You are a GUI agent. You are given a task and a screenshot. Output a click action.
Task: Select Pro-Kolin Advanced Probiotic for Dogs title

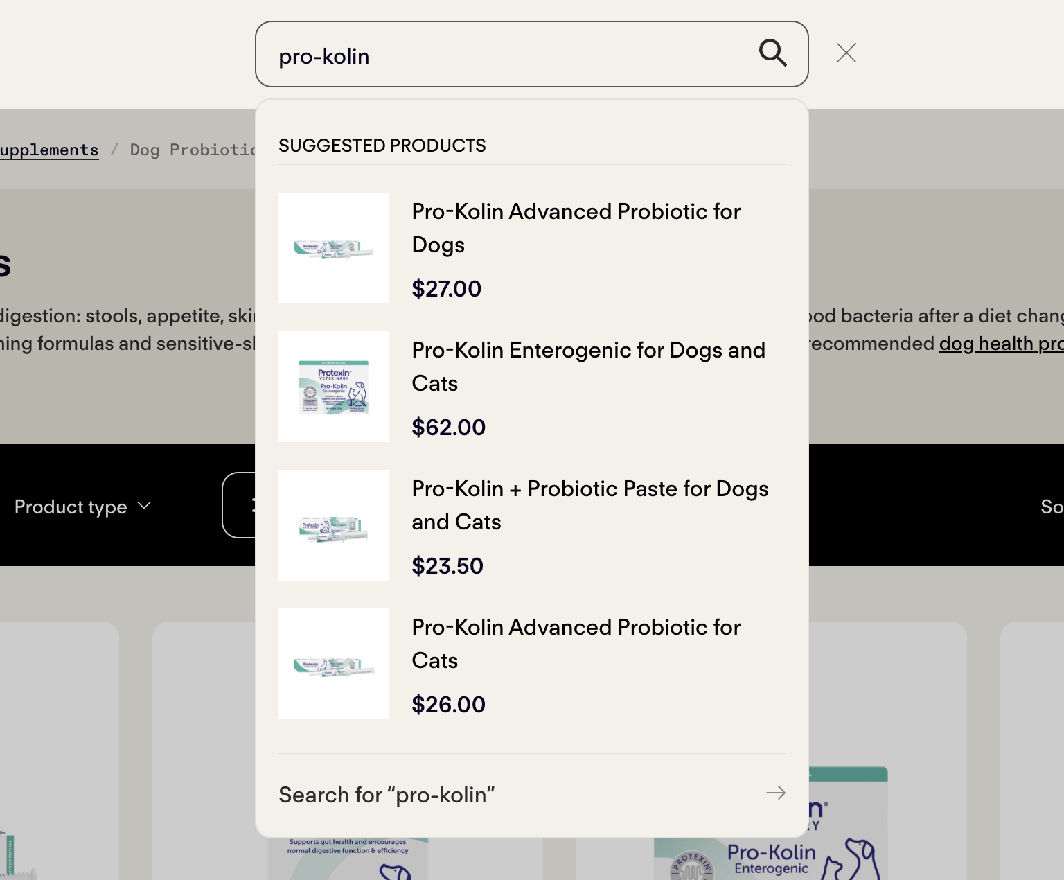pyautogui.click(x=576, y=228)
